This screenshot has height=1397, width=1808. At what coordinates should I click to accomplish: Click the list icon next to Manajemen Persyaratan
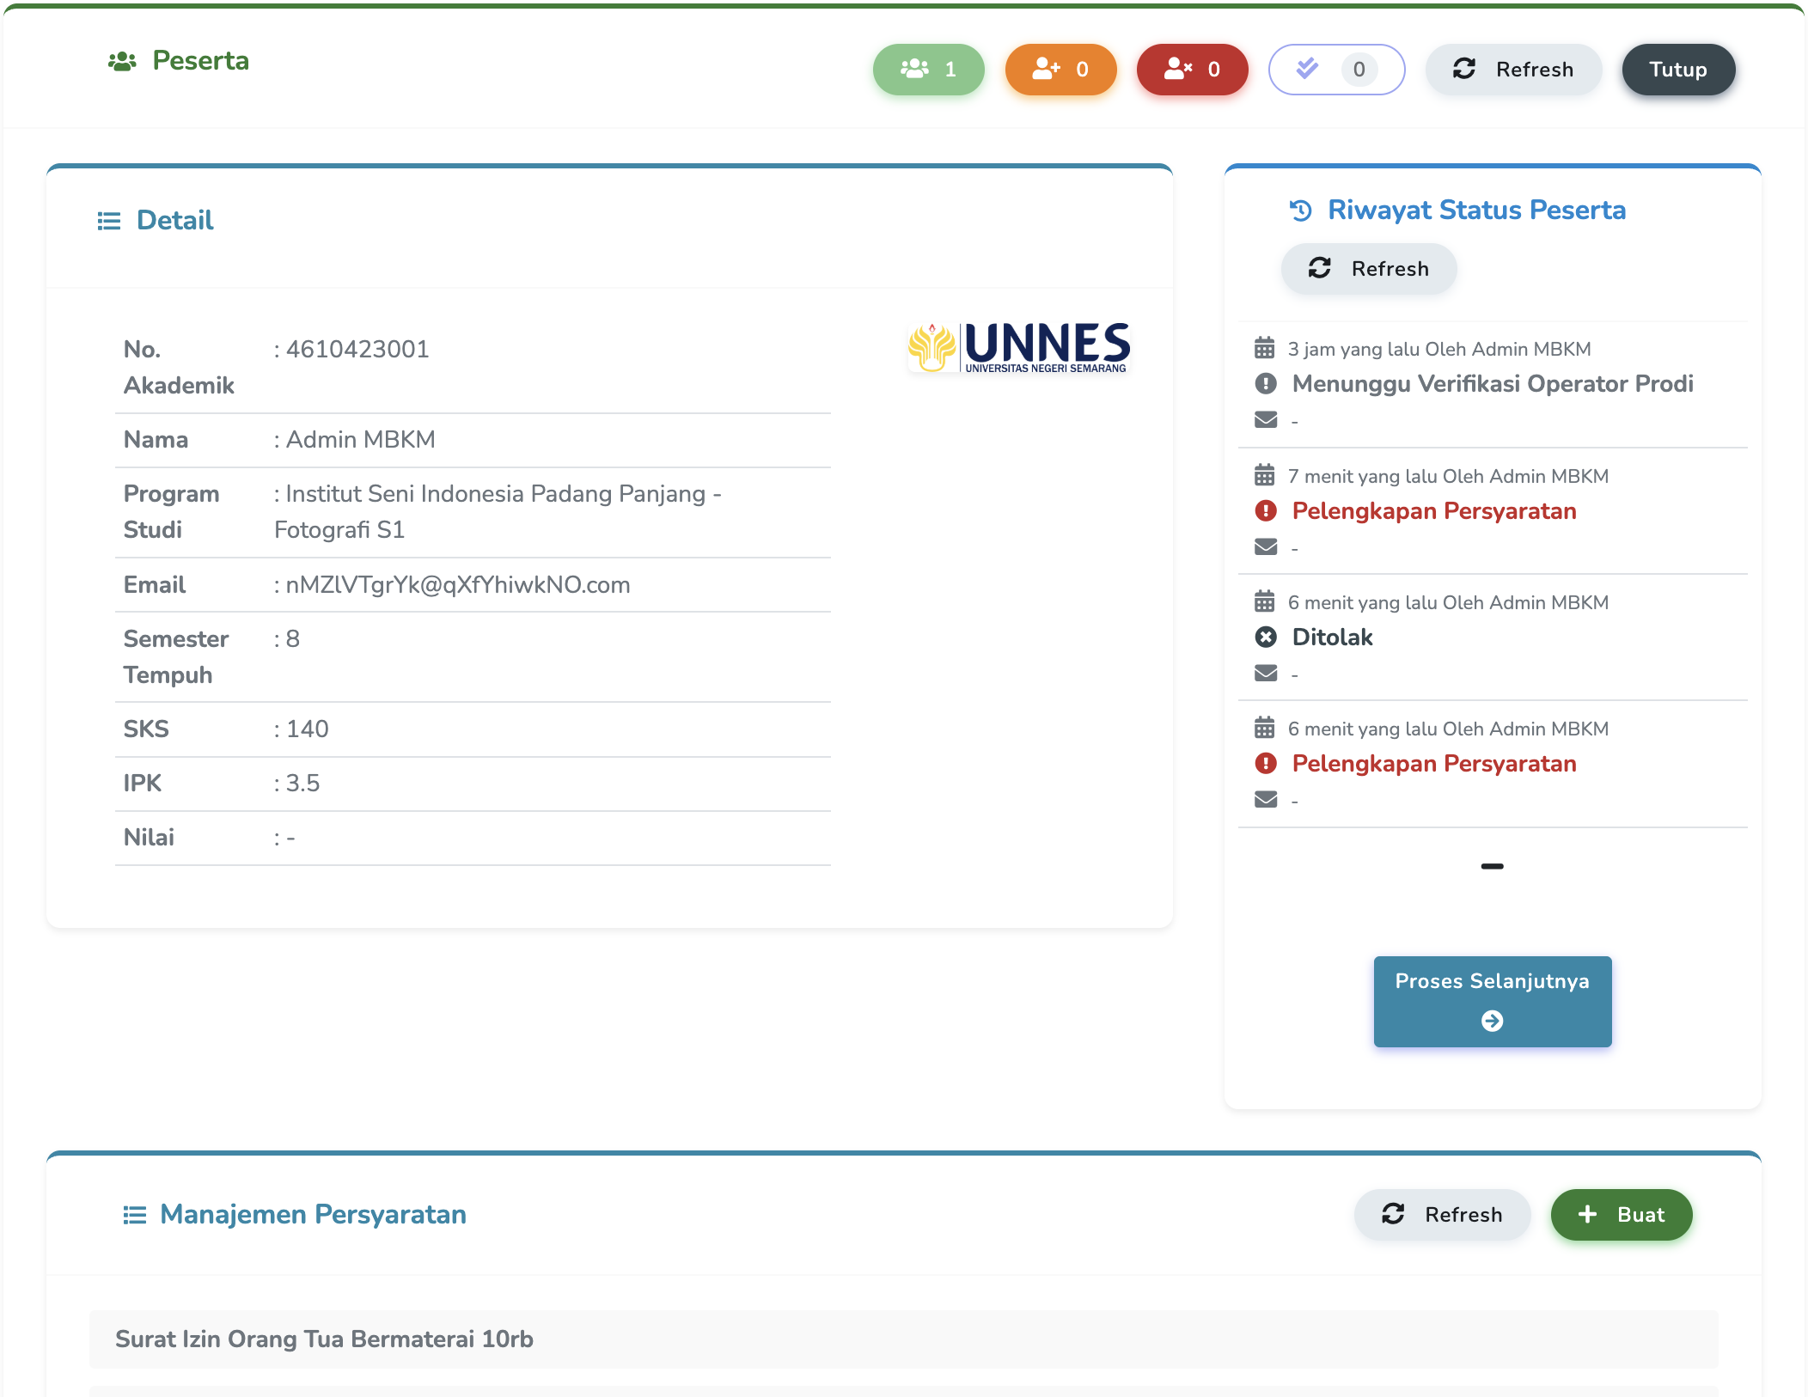(135, 1215)
